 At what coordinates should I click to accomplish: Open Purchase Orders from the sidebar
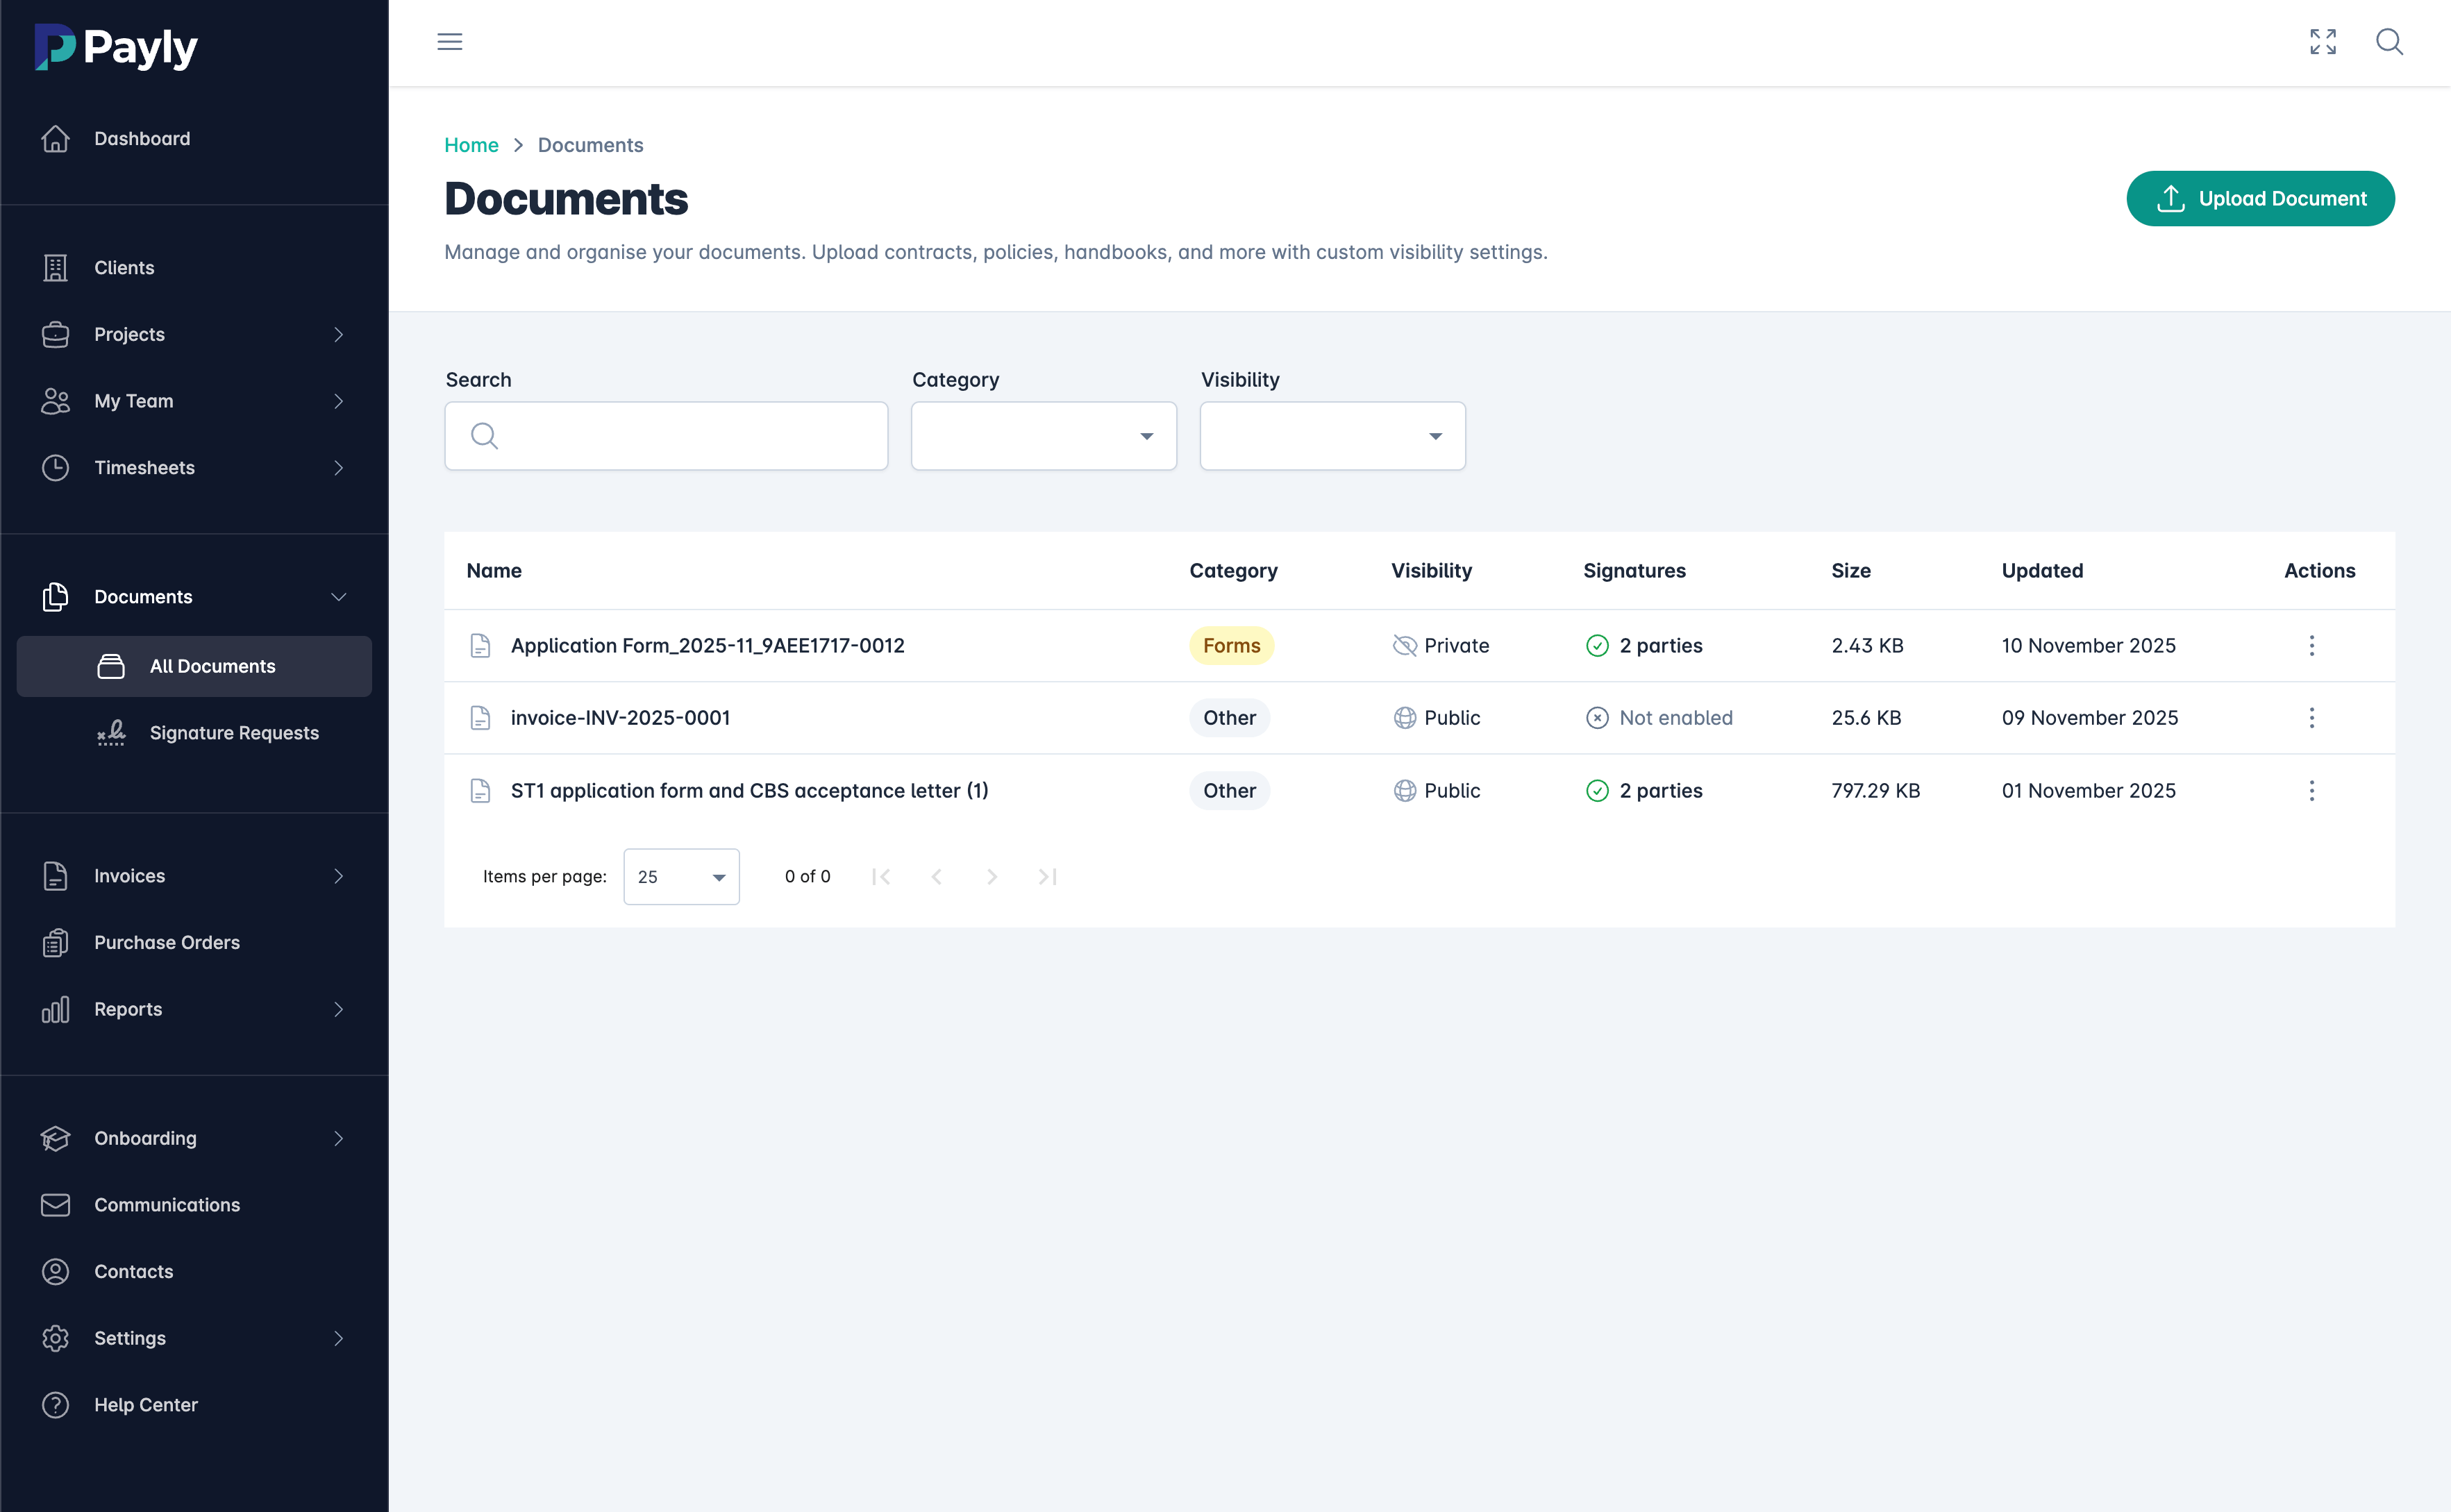pos(166,941)
